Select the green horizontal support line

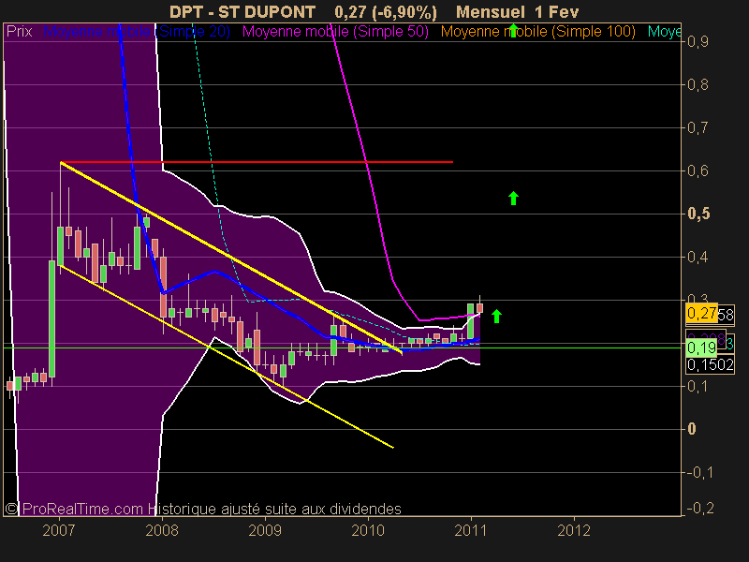pyautogui.click(x=342, y=348)
